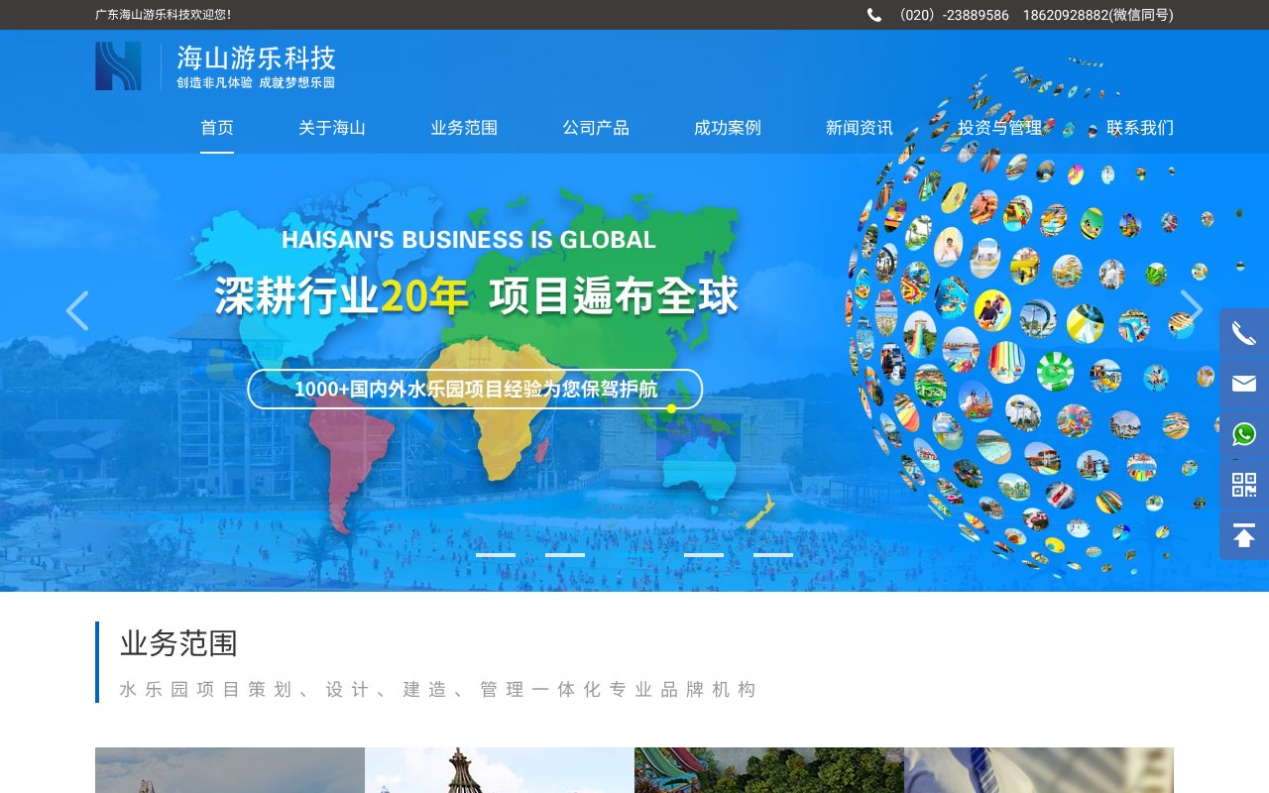The height and width of the screenshot is (793, 1269).
Task: Click the 联系我们 navigation link
Action: [x=1139, y=128]
